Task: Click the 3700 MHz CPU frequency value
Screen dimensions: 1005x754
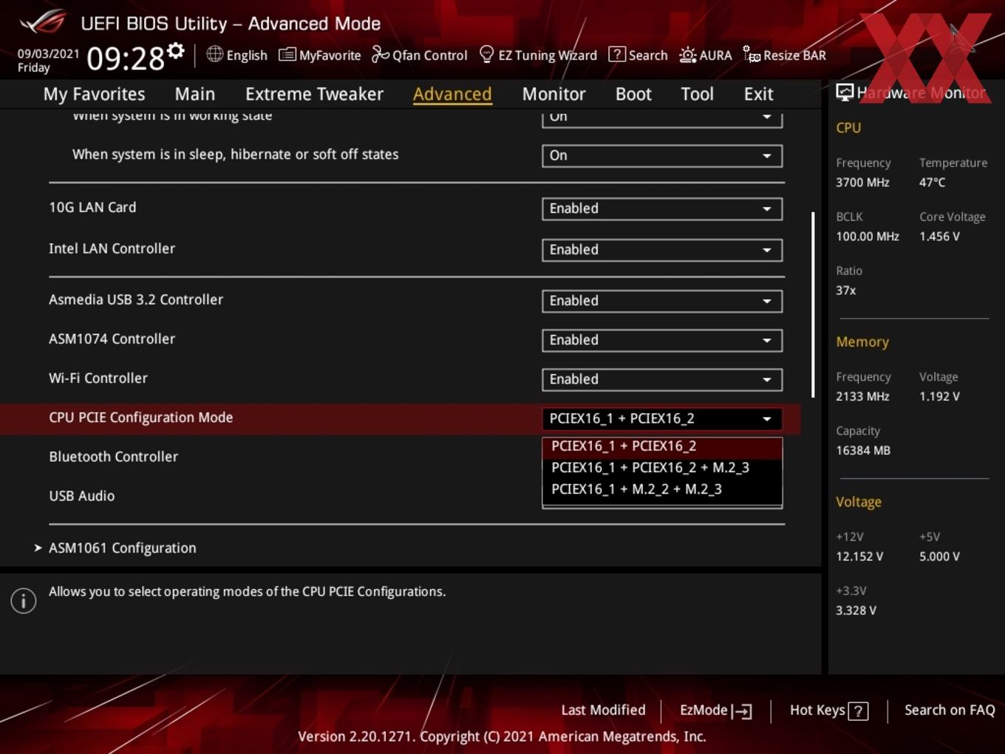Action: [x=862, y=183]
